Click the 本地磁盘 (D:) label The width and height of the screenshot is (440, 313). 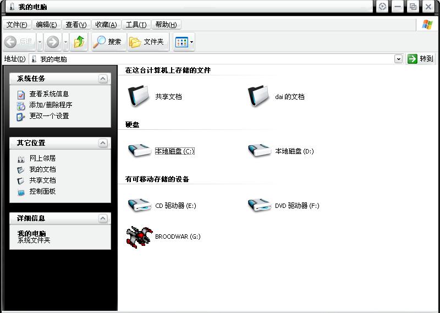pos(294,151)
